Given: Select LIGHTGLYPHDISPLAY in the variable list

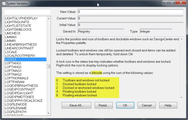Looking at the screenshot, I should [x=21, y=18].
